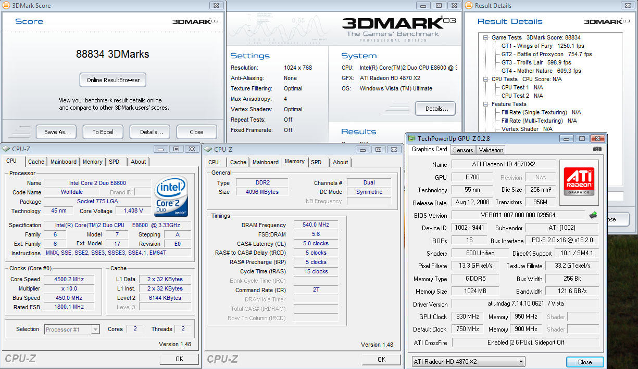This screenshot has height=369, width=638.
Task: Click the 88834 3DMarks score text
Action: point(113,54)
